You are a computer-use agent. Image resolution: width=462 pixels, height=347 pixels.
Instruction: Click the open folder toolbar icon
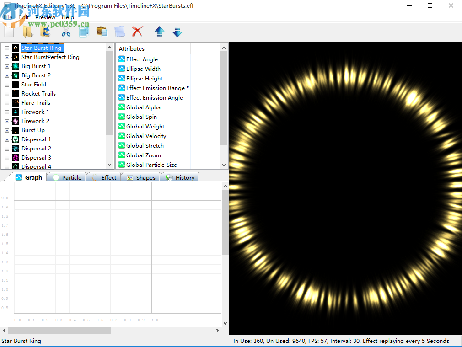click(27, 32)
